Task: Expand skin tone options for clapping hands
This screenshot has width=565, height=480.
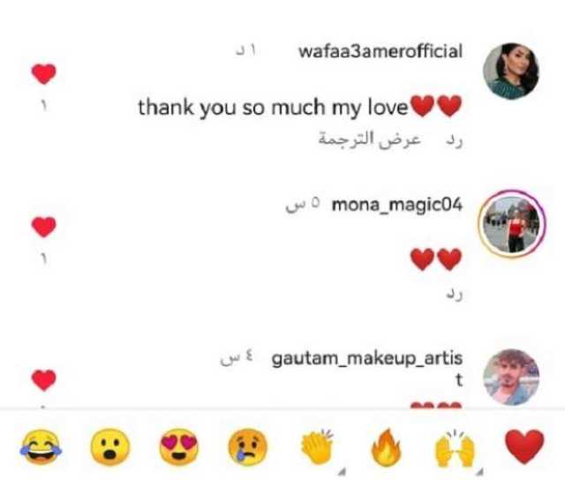Action: [342, 471]
